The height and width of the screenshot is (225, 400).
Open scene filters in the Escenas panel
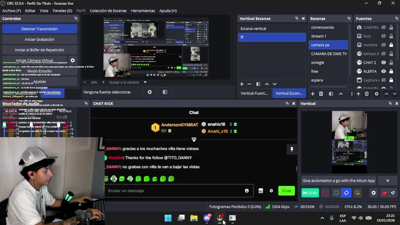[331, 94]
